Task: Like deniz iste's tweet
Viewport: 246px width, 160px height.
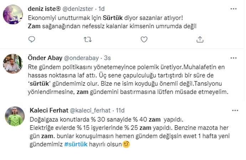Action: point(144,39)
